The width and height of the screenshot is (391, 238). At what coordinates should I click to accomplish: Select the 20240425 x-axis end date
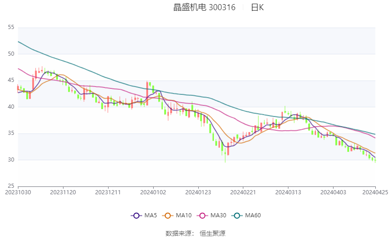pyautogui.click(x=375, y=192)
